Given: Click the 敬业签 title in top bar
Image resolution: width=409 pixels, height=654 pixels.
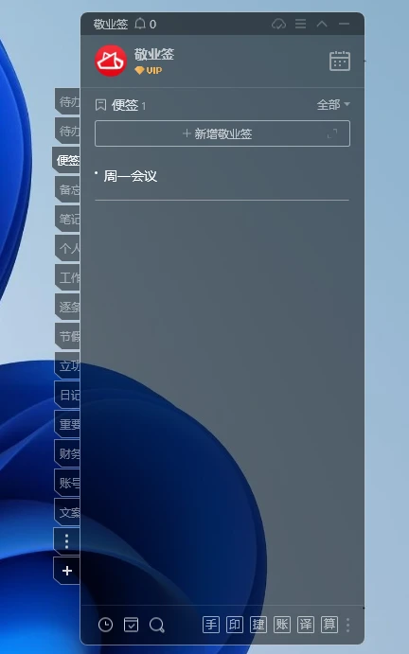Looking at the screenshot, I should [x=111, y=25].
